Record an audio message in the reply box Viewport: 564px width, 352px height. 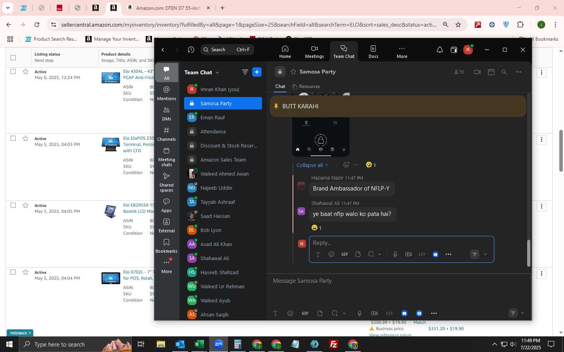click(395, 254)
